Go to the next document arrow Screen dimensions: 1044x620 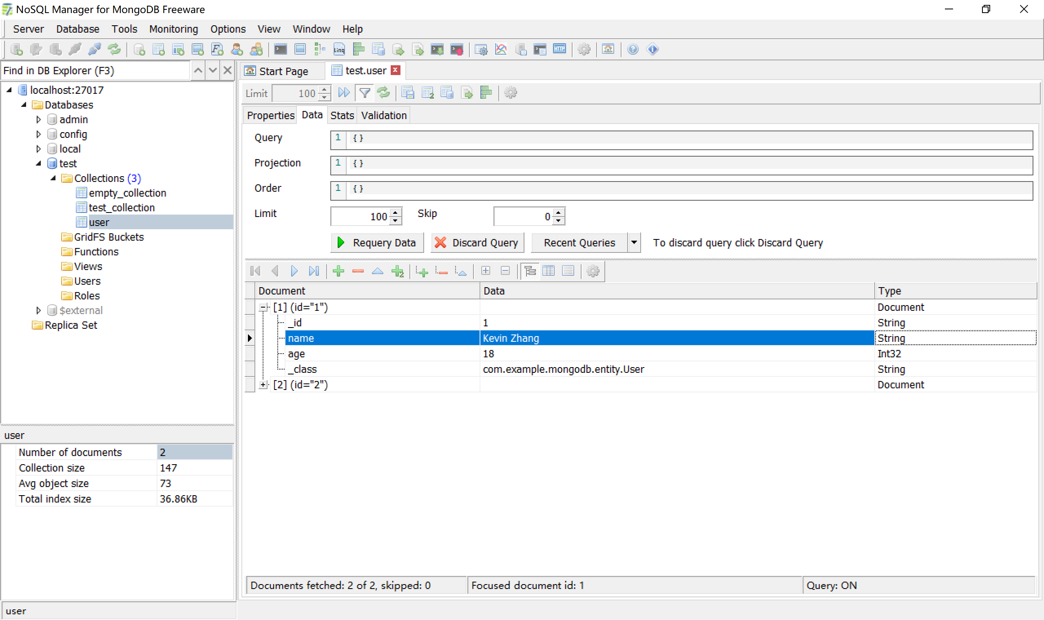coord(294,271)
